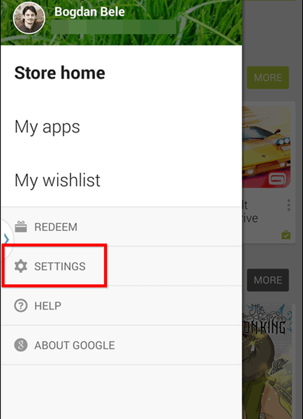The width and height of the screenshot is (303, 419).
Task: Open My wishlist
Action: click(57, 180)
